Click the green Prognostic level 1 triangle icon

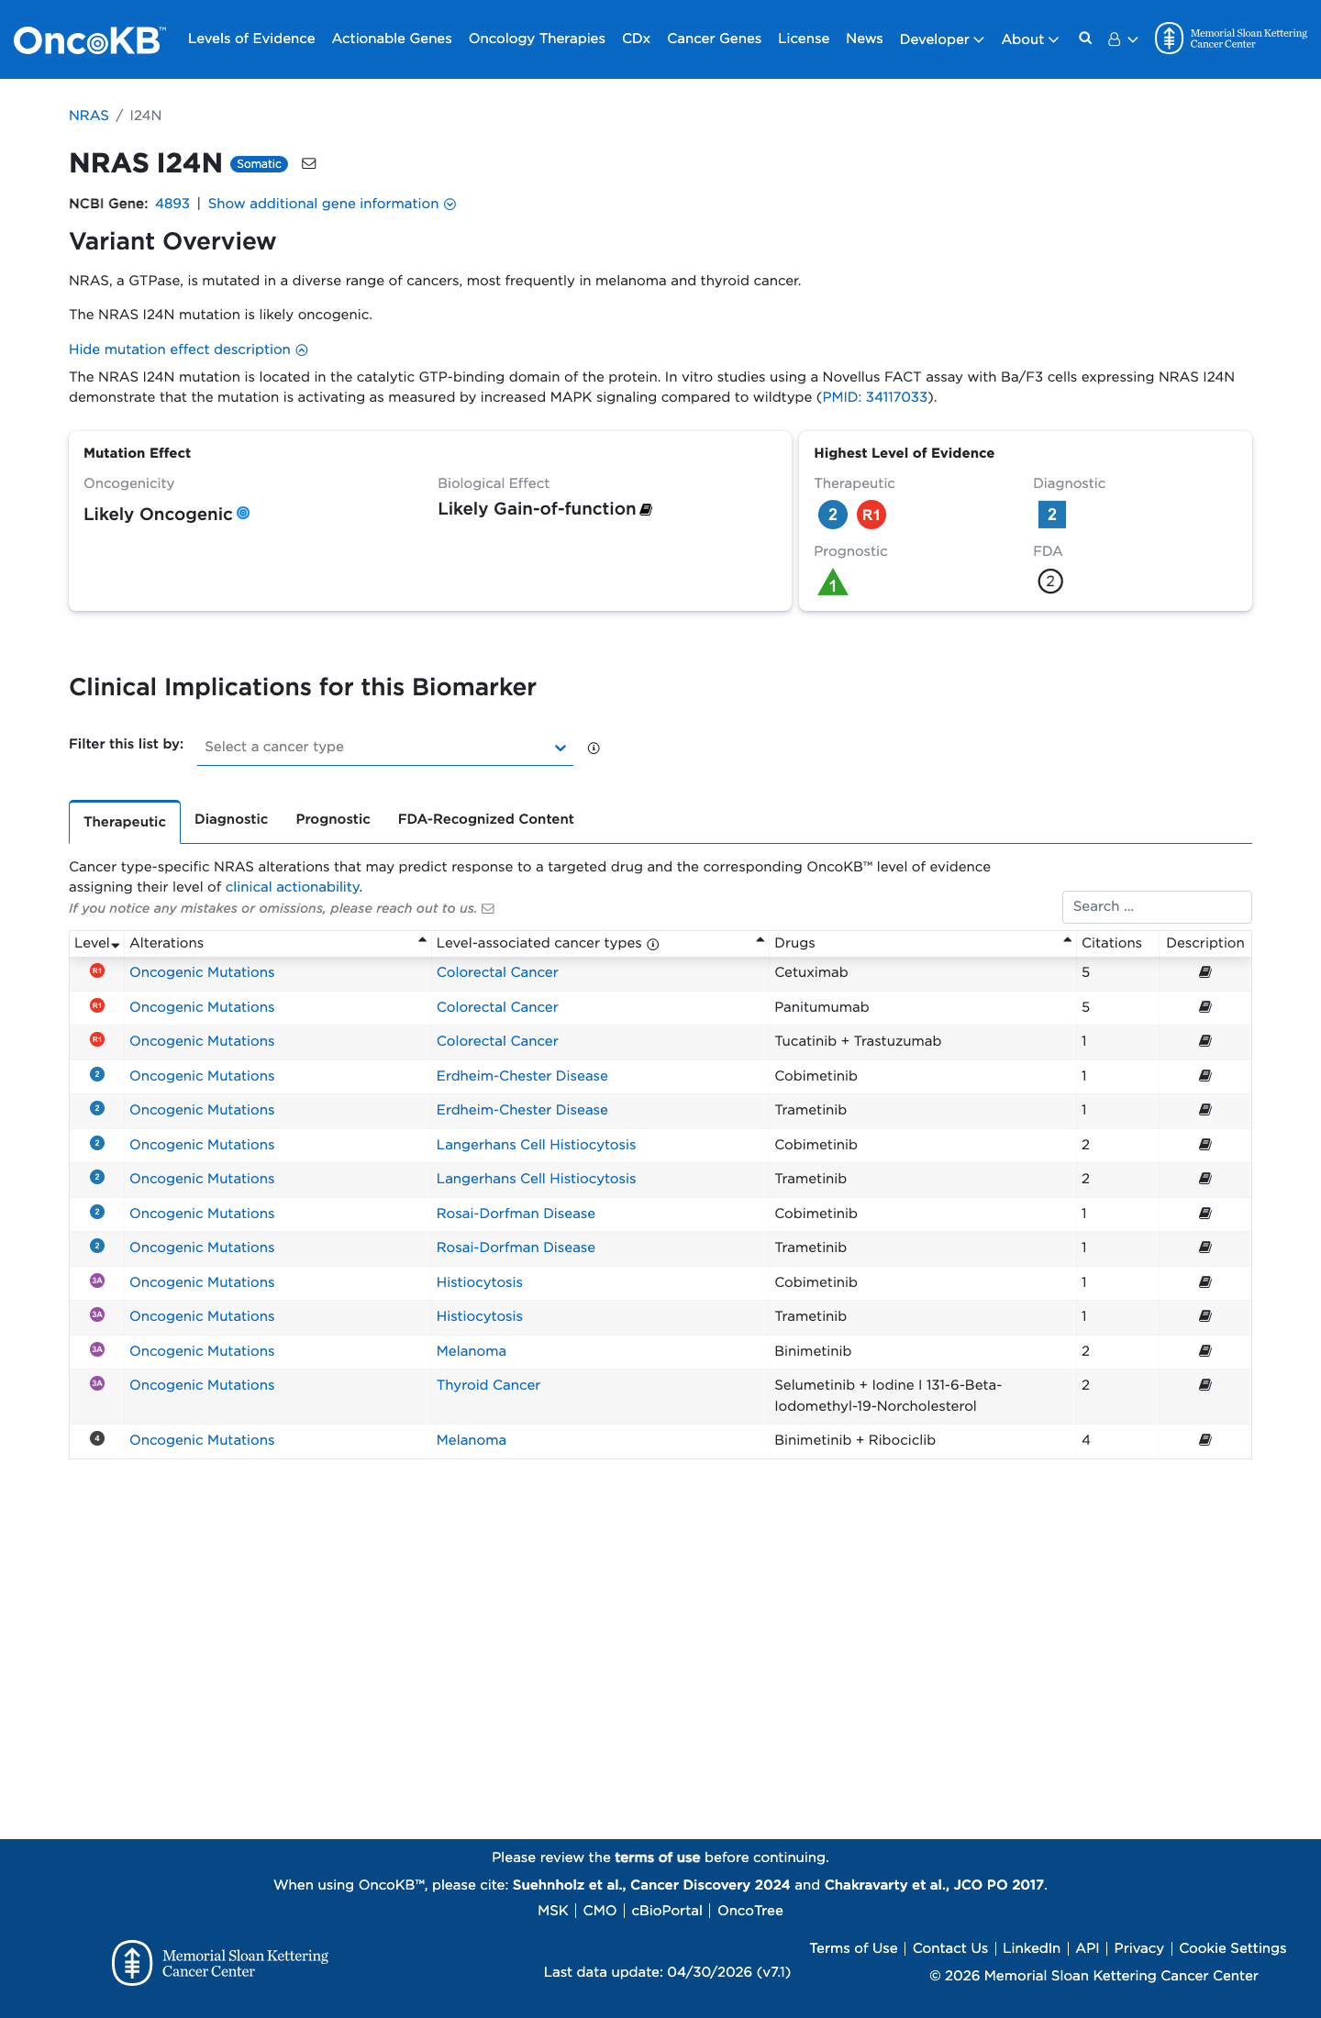point(833,582)
